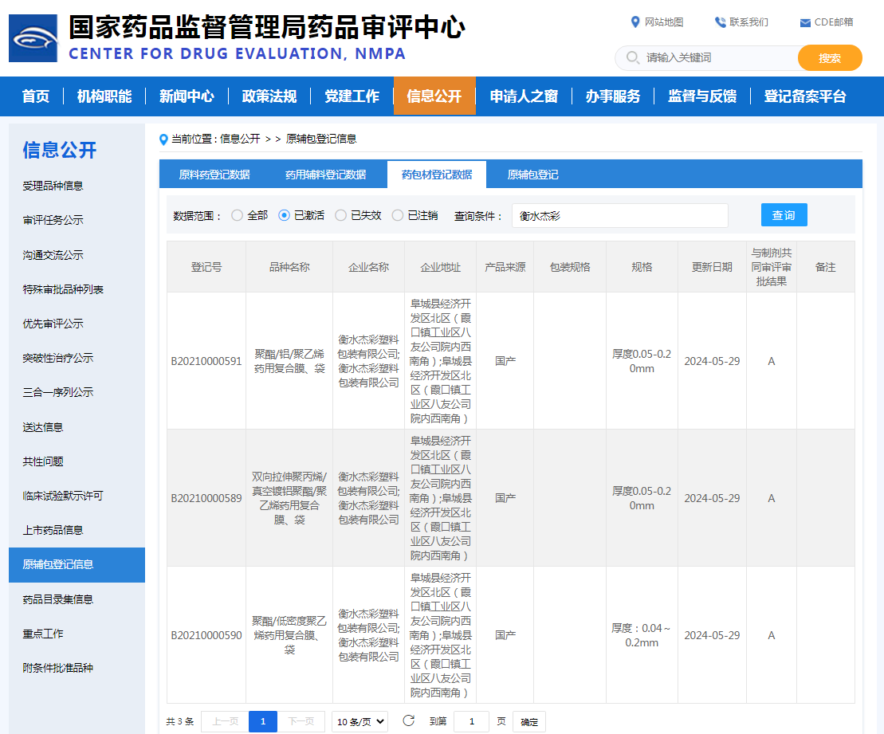Screen dimensions: 884x734
Task: Click the contact us phone icon
Action: (x=720, y=22)
